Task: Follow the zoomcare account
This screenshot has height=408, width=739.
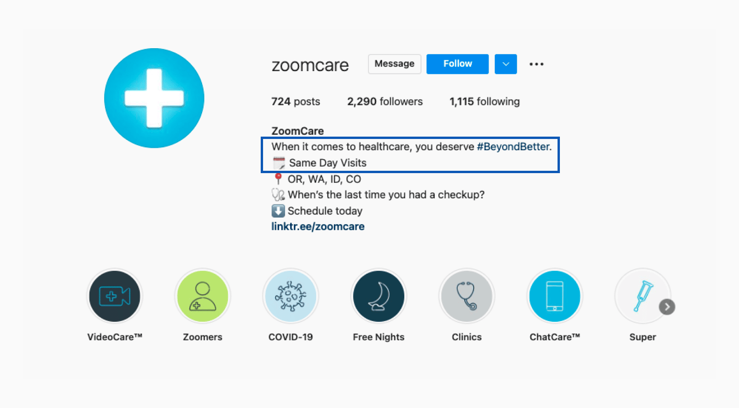Action: pyautogui.click(x=458, y=64)
